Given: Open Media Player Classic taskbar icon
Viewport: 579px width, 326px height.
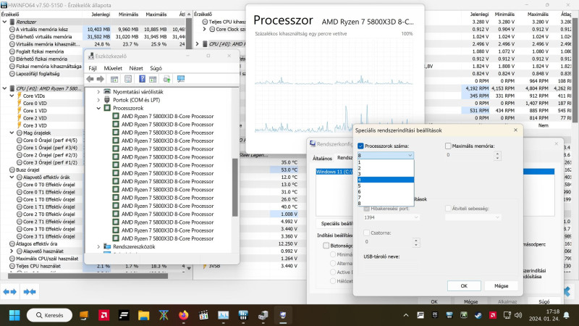Looking at the screenshot, I should click(203, 315).
